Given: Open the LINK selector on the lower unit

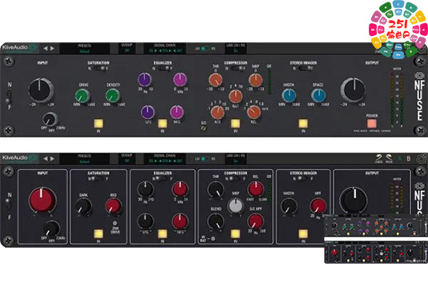Looking at the screenshot, I should point(235,158).
